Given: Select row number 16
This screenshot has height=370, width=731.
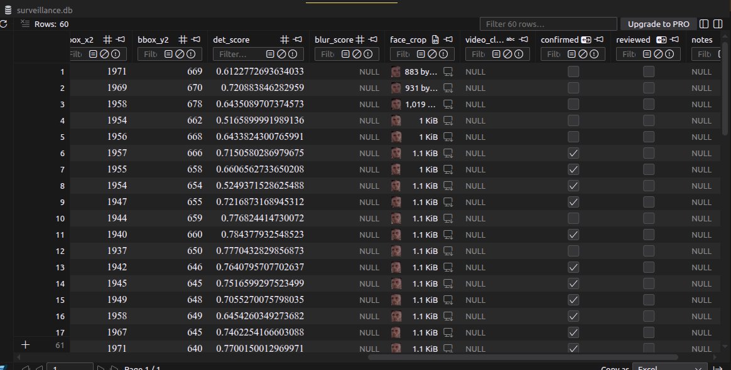Looking at the screenshot, I should pyautogui.click(x=60, y=316).
